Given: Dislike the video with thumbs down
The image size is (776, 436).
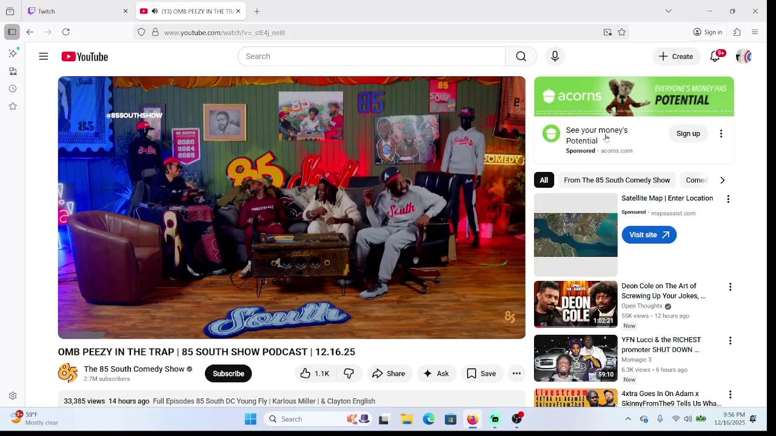Looking at the screenshot, I should pyautogui.click(x=349, y=374).
